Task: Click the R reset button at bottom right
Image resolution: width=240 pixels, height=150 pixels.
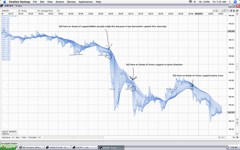Action: 237,137
